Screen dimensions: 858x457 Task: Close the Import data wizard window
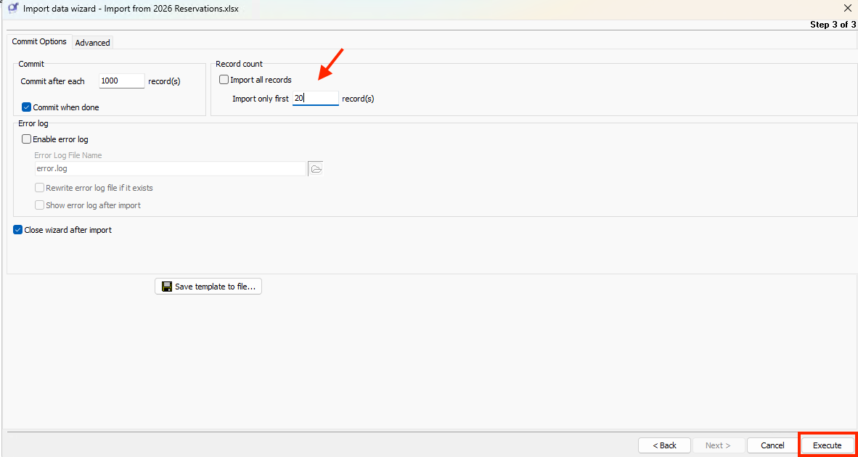point(847,8)
